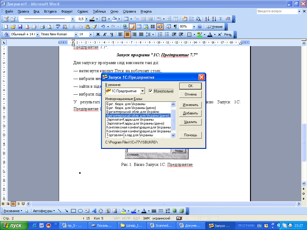This screenshot has height=230, width=307.
Task: Click the Отмена button
Action: (190, 94)
